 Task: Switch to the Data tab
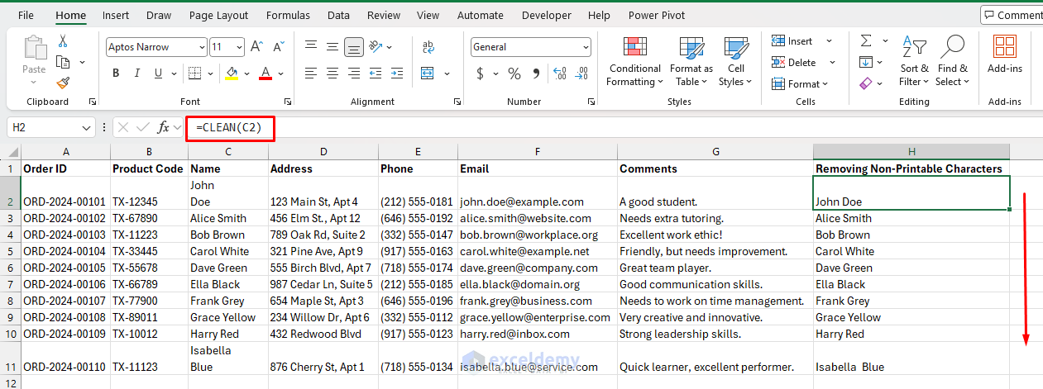click(x=338, y=15)
